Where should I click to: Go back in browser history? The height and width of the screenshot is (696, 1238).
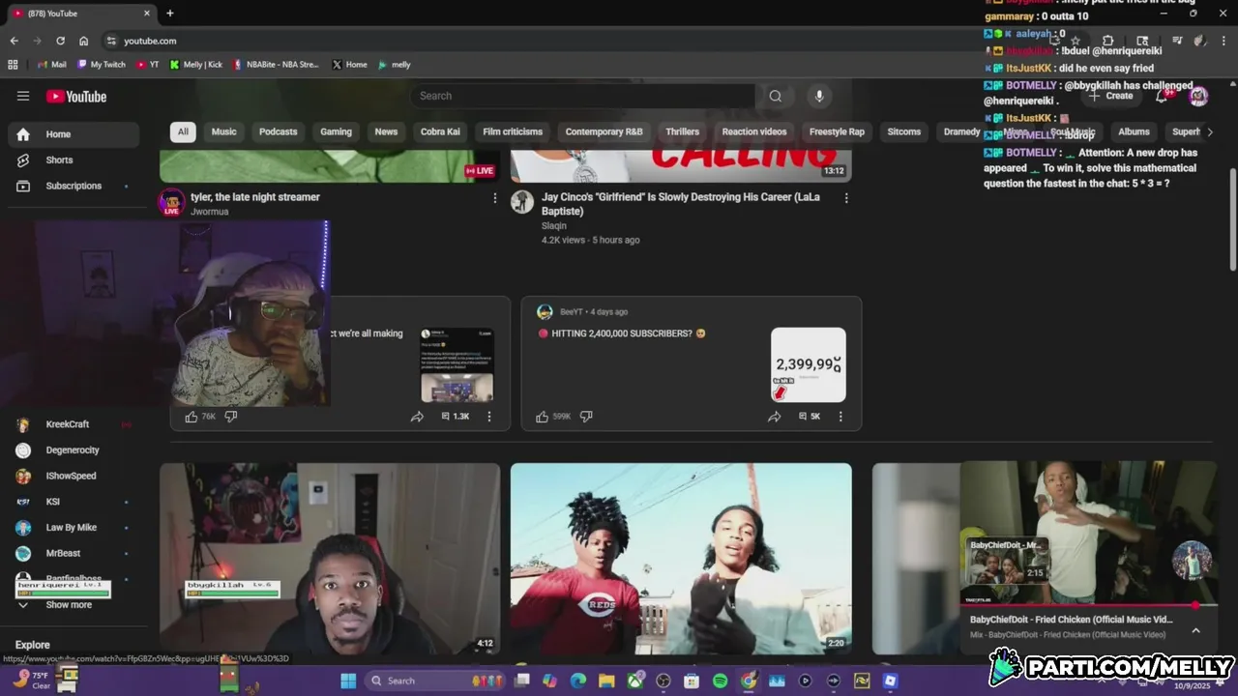(14, 41)
